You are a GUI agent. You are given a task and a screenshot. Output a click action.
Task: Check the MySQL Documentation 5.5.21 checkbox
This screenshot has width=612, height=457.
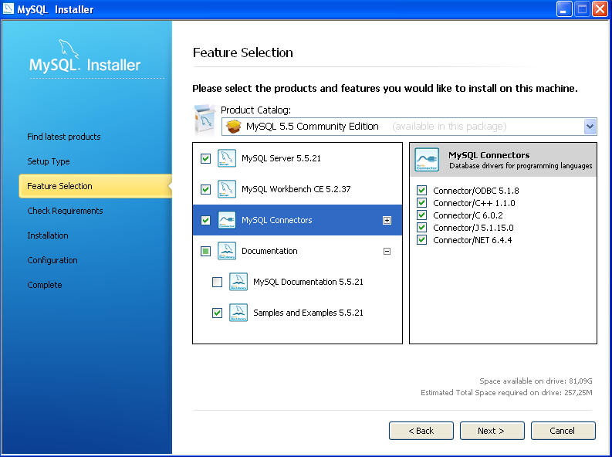218,282
